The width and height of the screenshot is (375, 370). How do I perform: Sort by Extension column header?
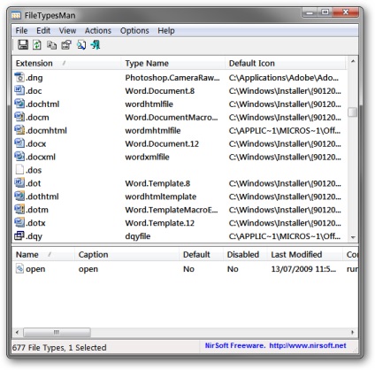[x=66, y=63]
